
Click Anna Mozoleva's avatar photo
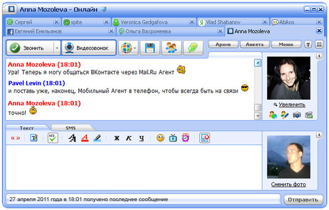click(289, 78)
